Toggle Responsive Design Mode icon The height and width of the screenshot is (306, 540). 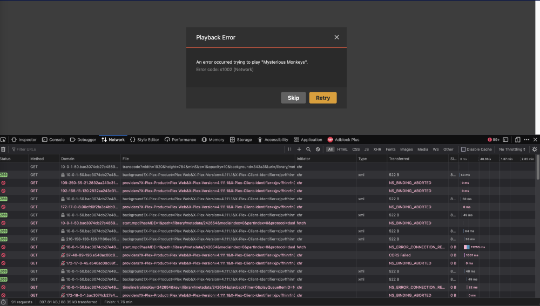click(517, 140)
